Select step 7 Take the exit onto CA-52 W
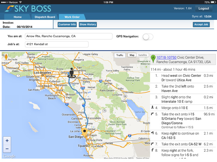 (183, 144)
